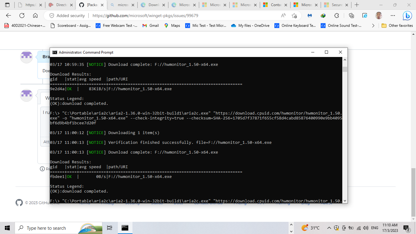This screenshot has height=234, width=416.
Task: Open the Edge Collections icon
Action: coord(351,15)
